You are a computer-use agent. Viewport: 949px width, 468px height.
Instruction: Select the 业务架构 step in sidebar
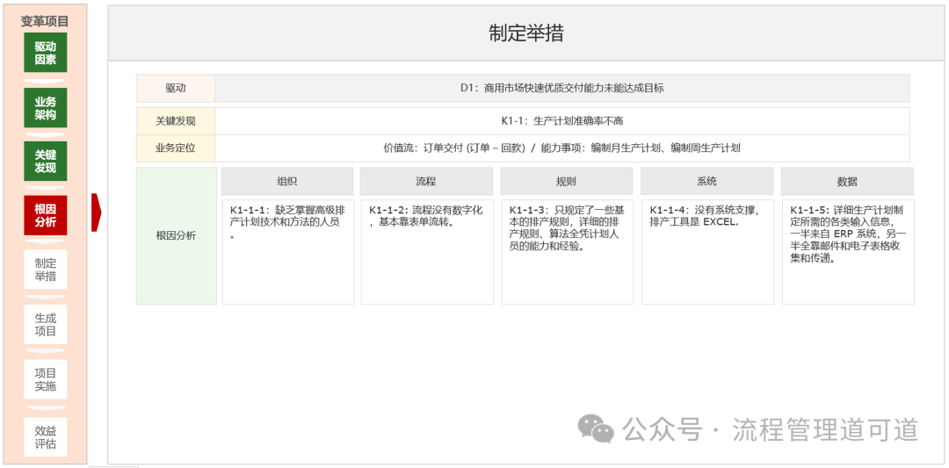point(46,107)
